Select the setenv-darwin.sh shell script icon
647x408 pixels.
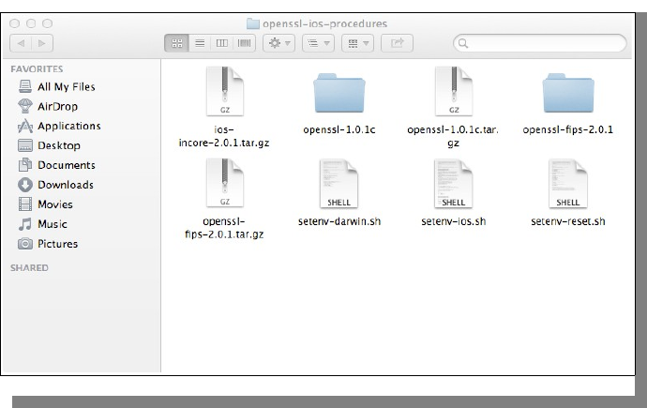[339, 184]
